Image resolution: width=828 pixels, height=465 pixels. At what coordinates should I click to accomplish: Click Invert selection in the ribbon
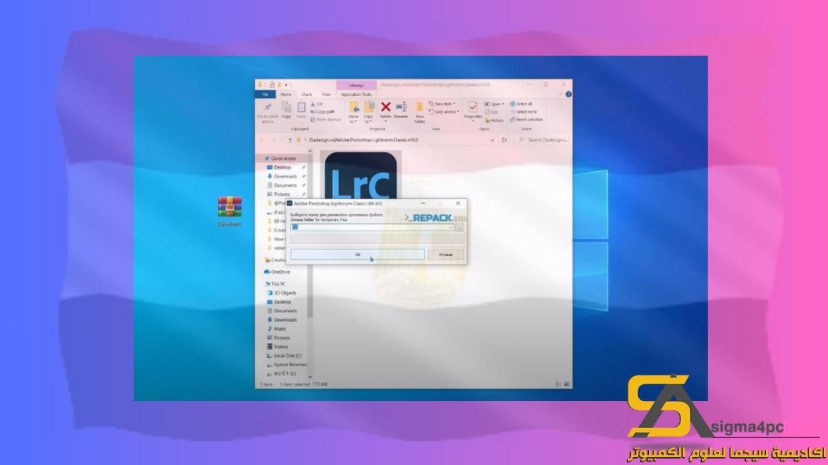(x=527, y=119)
